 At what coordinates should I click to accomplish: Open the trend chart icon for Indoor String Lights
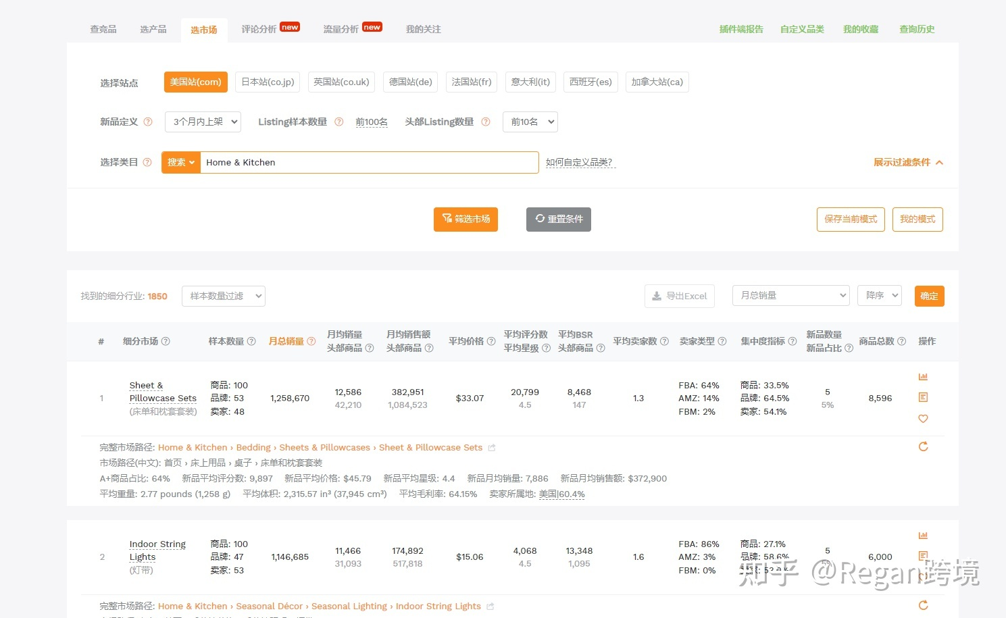click(x=923, y=535)
